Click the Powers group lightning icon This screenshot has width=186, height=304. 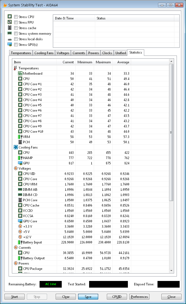point(16,263)
